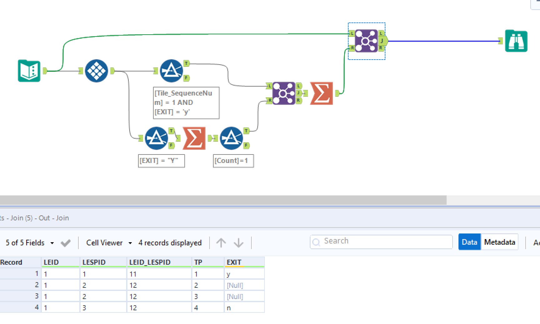Click inside the Search results field
The width and height of the screenshot is (540, 324).
[x=375, y=241]
